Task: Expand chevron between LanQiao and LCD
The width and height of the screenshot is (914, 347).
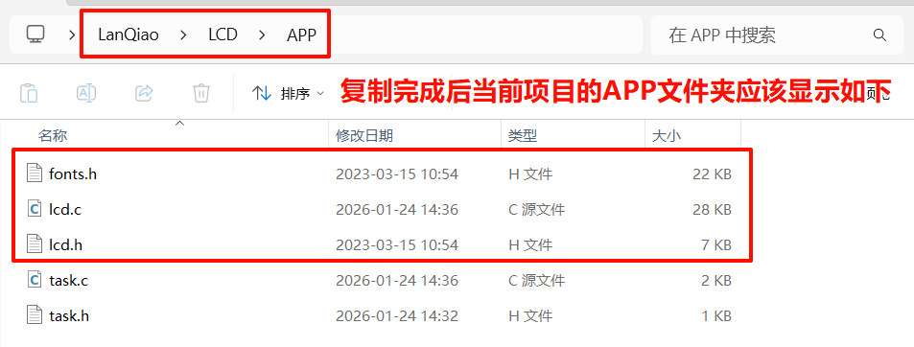Action: (x=183, y=35)
